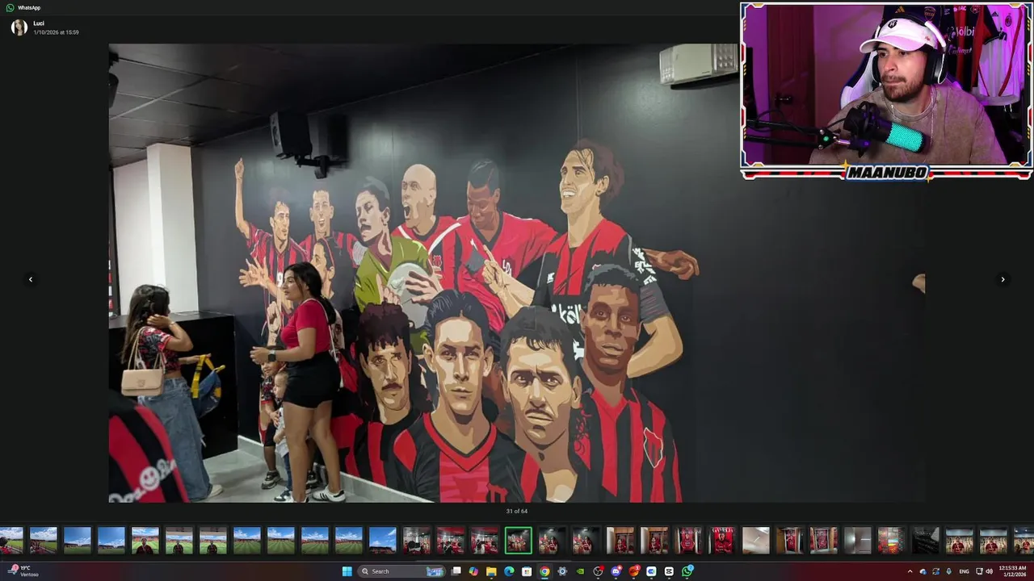Select the green-highlighted current thumbnail
1034x581 pixels.
point(519,541)
